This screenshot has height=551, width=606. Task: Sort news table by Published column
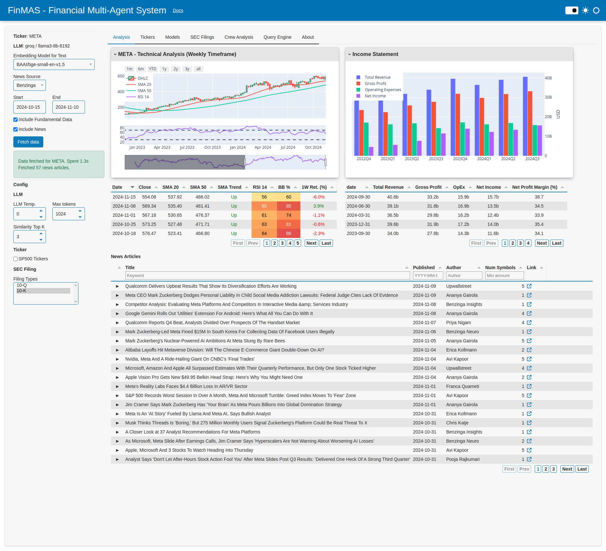(440, 268)
